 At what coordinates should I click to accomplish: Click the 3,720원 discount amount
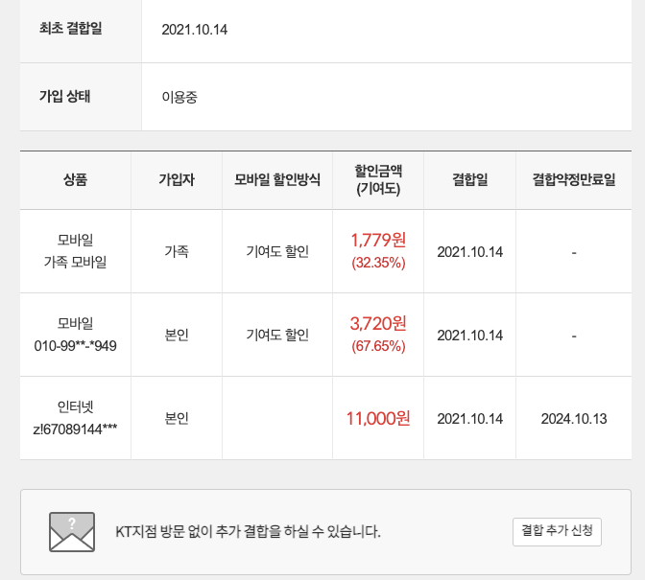[378, 324]
